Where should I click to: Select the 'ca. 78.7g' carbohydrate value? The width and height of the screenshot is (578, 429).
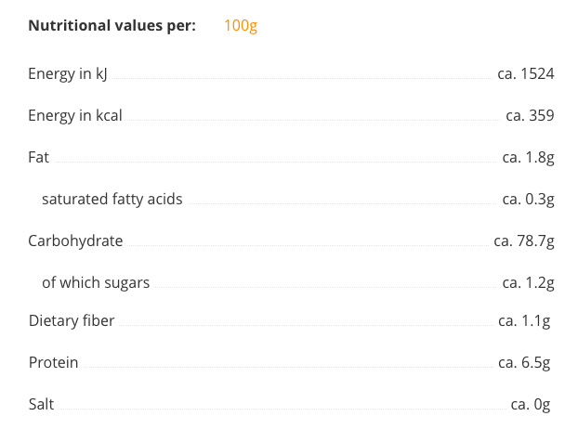pos(524,240)
